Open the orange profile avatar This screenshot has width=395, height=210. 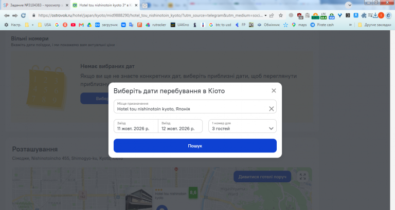click(381, 15)
